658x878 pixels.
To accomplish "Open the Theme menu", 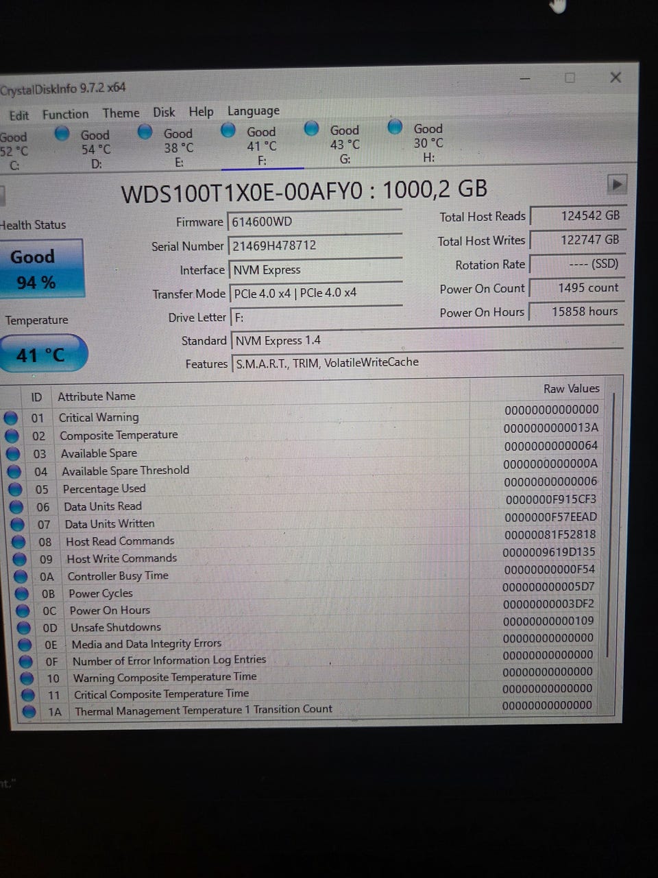I will tap(121, 113).
